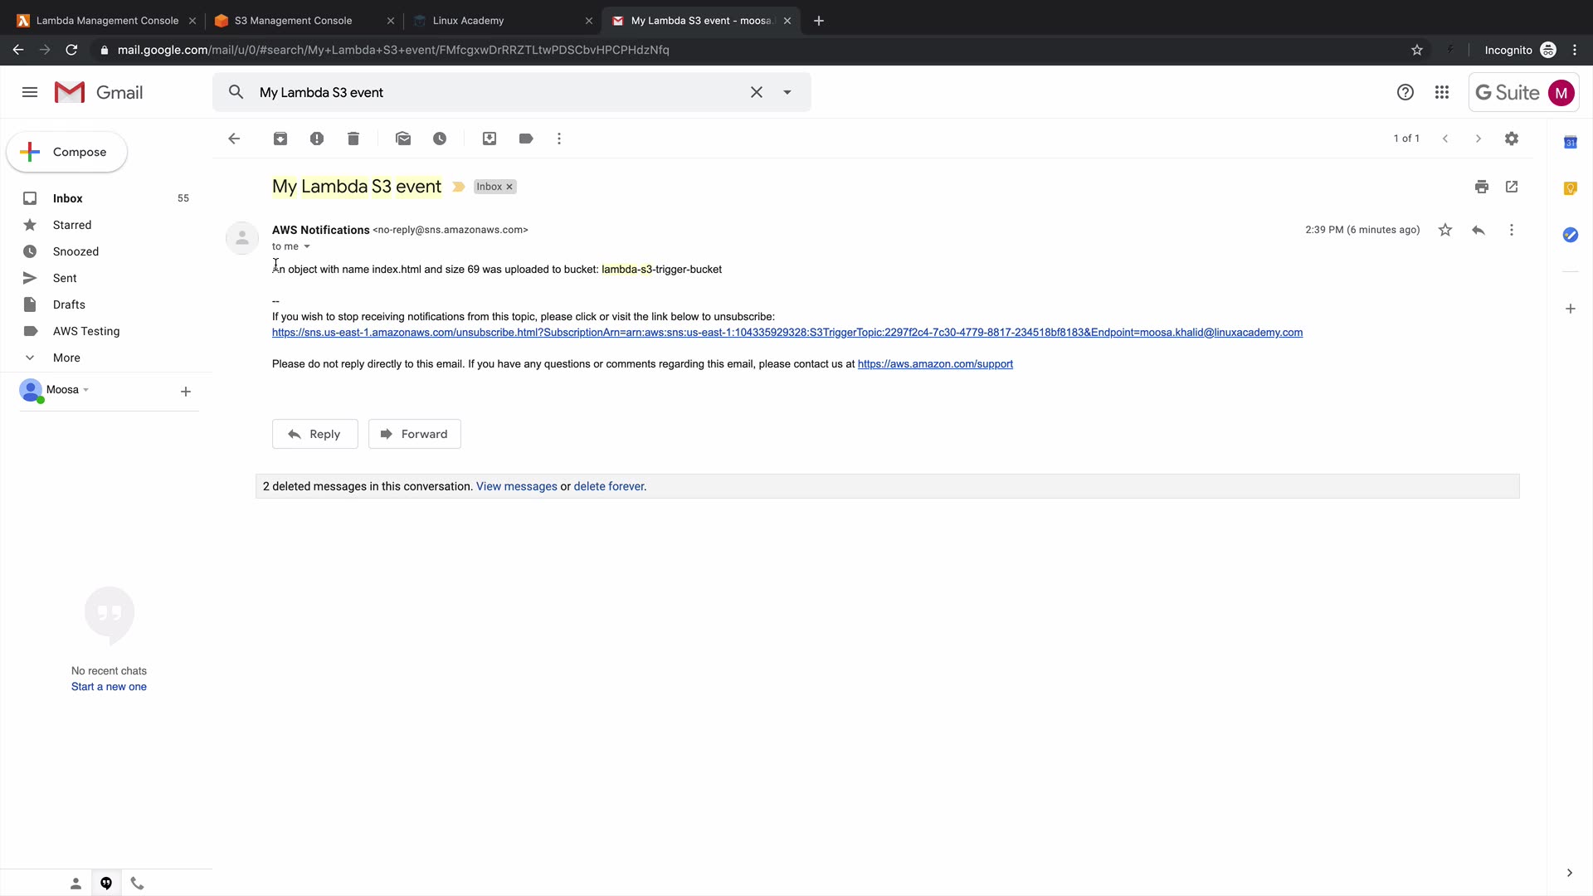Remove the Inbox label chip

[x=509, y=187]
